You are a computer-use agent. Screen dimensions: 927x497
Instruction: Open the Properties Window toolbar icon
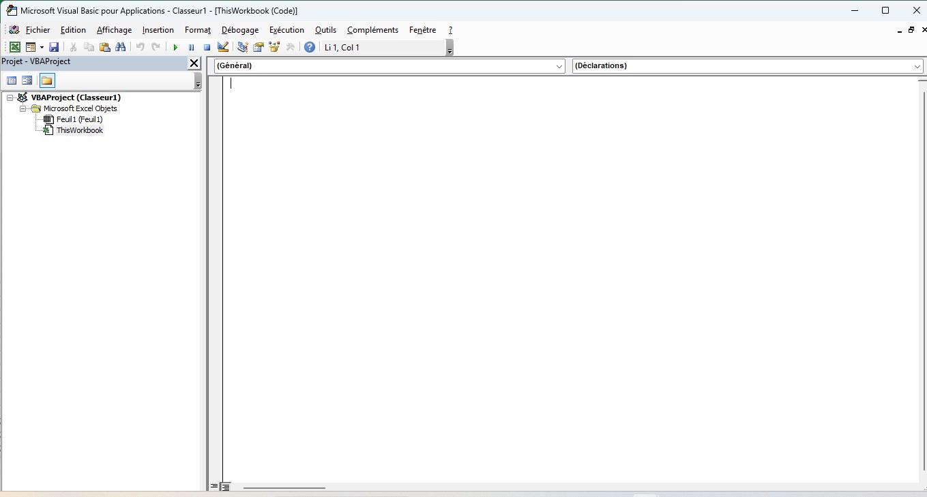tap(259, 47)
